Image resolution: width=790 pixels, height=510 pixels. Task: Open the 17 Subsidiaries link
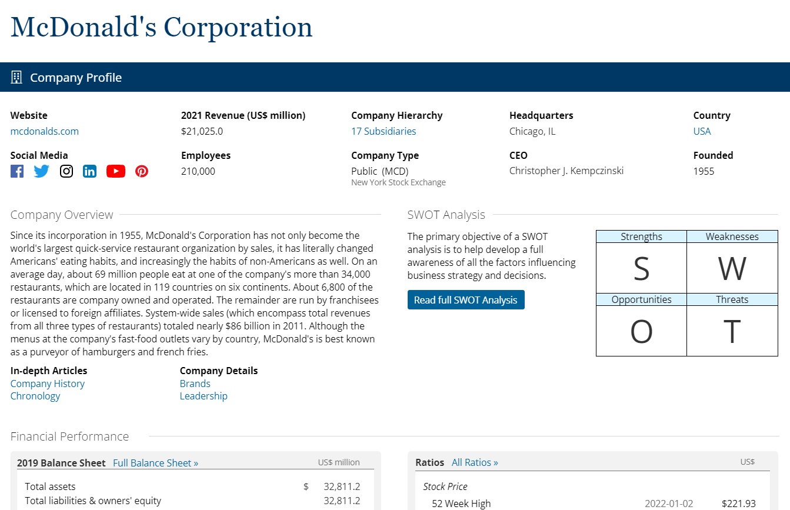coord(384,131)
